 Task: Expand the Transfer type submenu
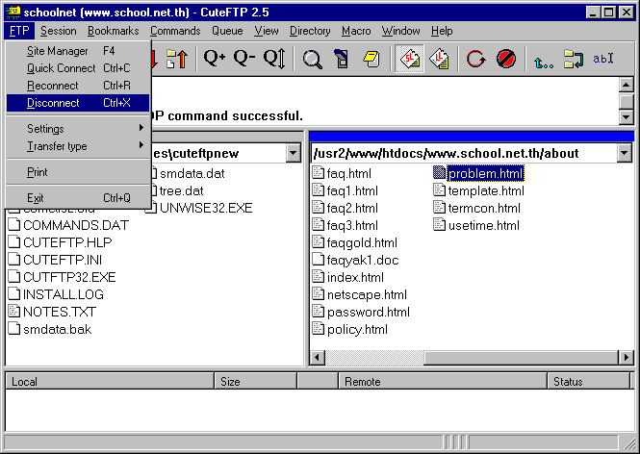[x=78, y=146]
